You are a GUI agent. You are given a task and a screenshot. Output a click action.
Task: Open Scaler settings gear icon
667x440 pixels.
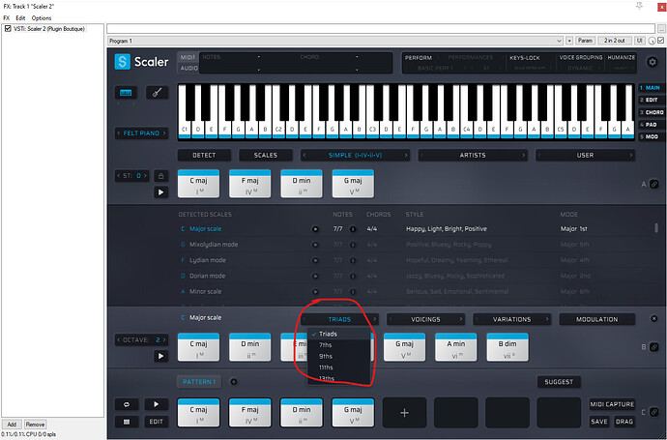[652, 62]
